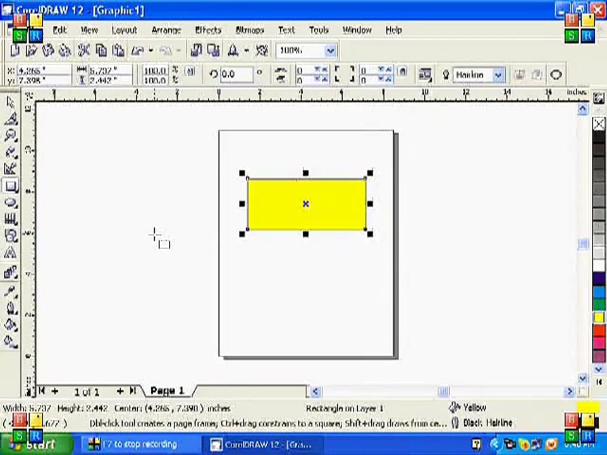
Task: Select the Freehand tool
Action: point(11,152)
